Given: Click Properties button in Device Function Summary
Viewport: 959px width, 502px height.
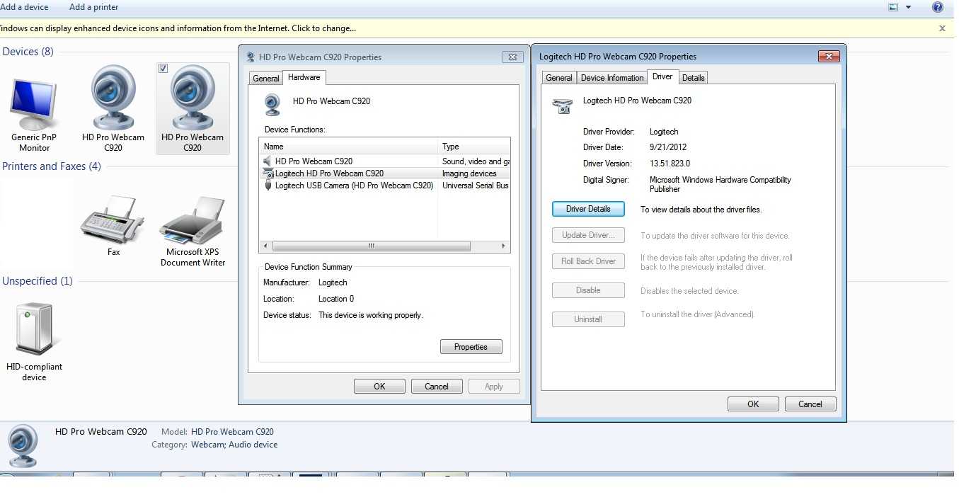Looking at the screenshot, I should click(471, 347).
